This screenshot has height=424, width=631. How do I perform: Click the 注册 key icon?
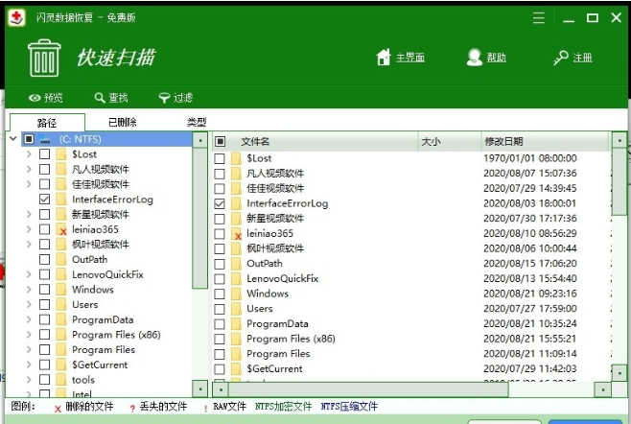(x=561, y=58)
